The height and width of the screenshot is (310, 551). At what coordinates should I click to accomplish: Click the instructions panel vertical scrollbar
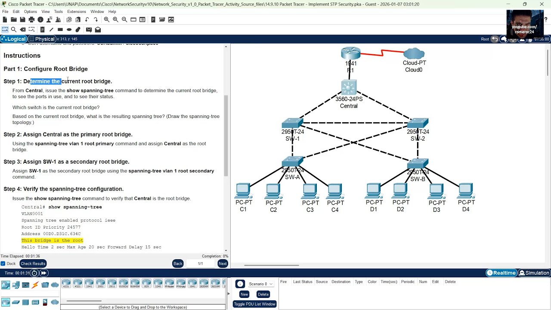pyautogui.click(x=226, y=136)
